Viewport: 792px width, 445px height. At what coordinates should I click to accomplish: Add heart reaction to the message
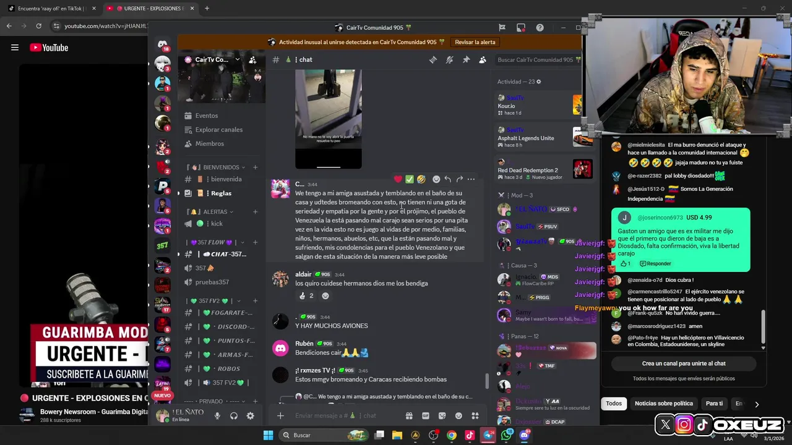point(398,179)
